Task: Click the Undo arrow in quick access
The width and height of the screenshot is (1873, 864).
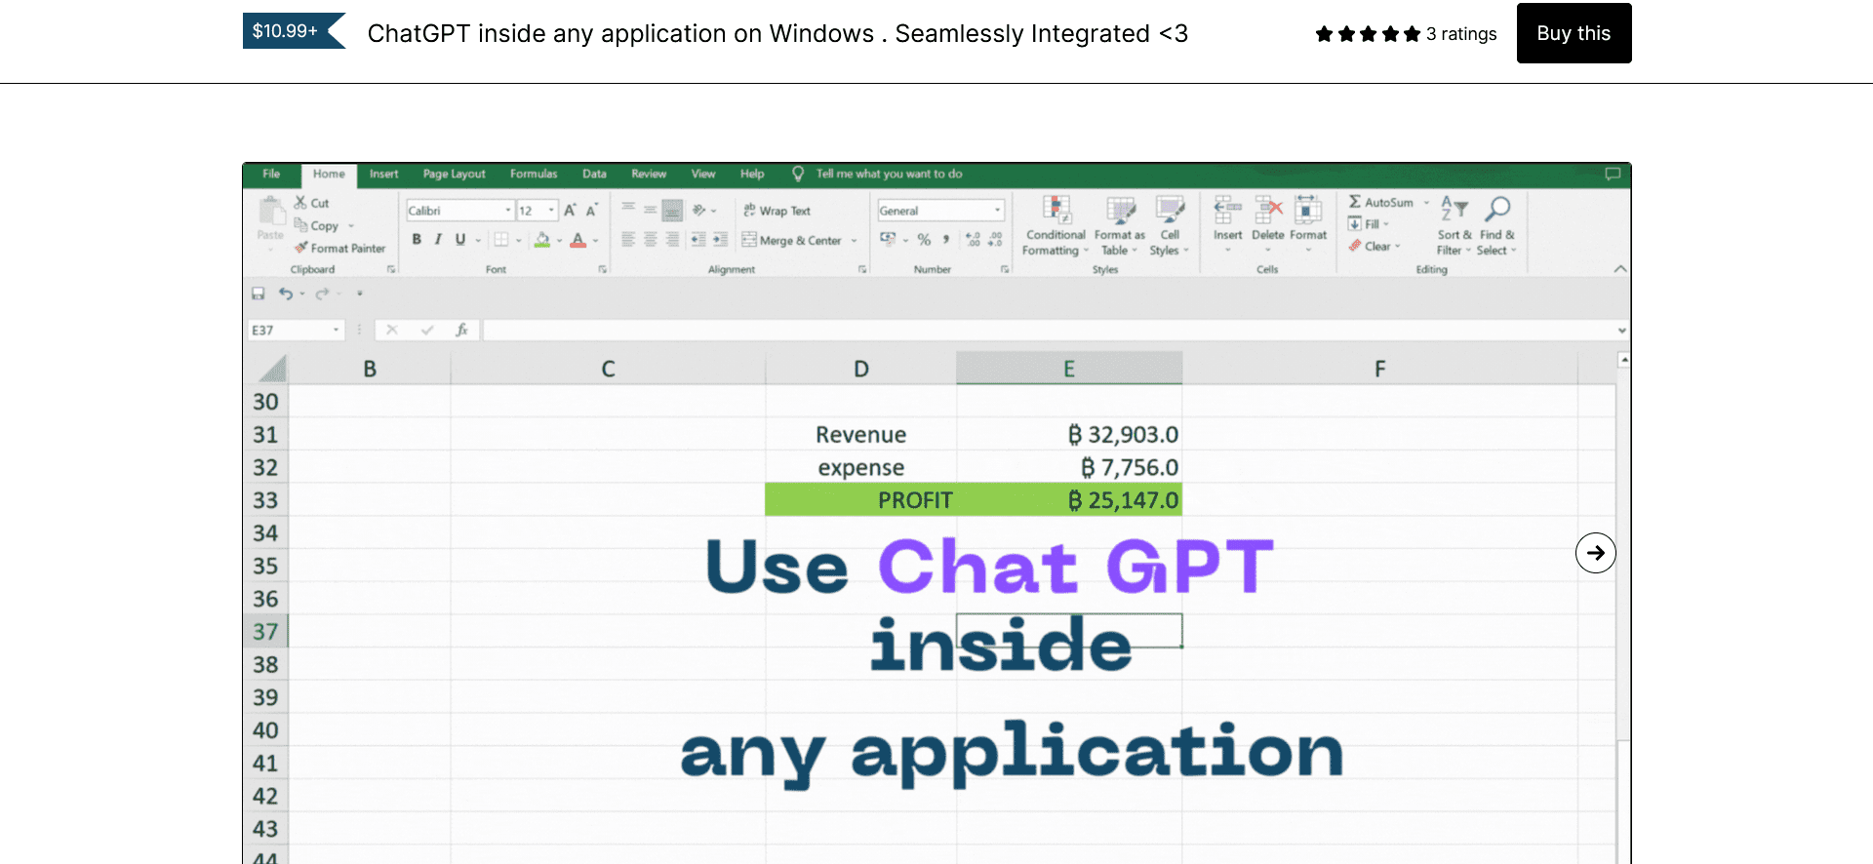Action: point(286,294)
